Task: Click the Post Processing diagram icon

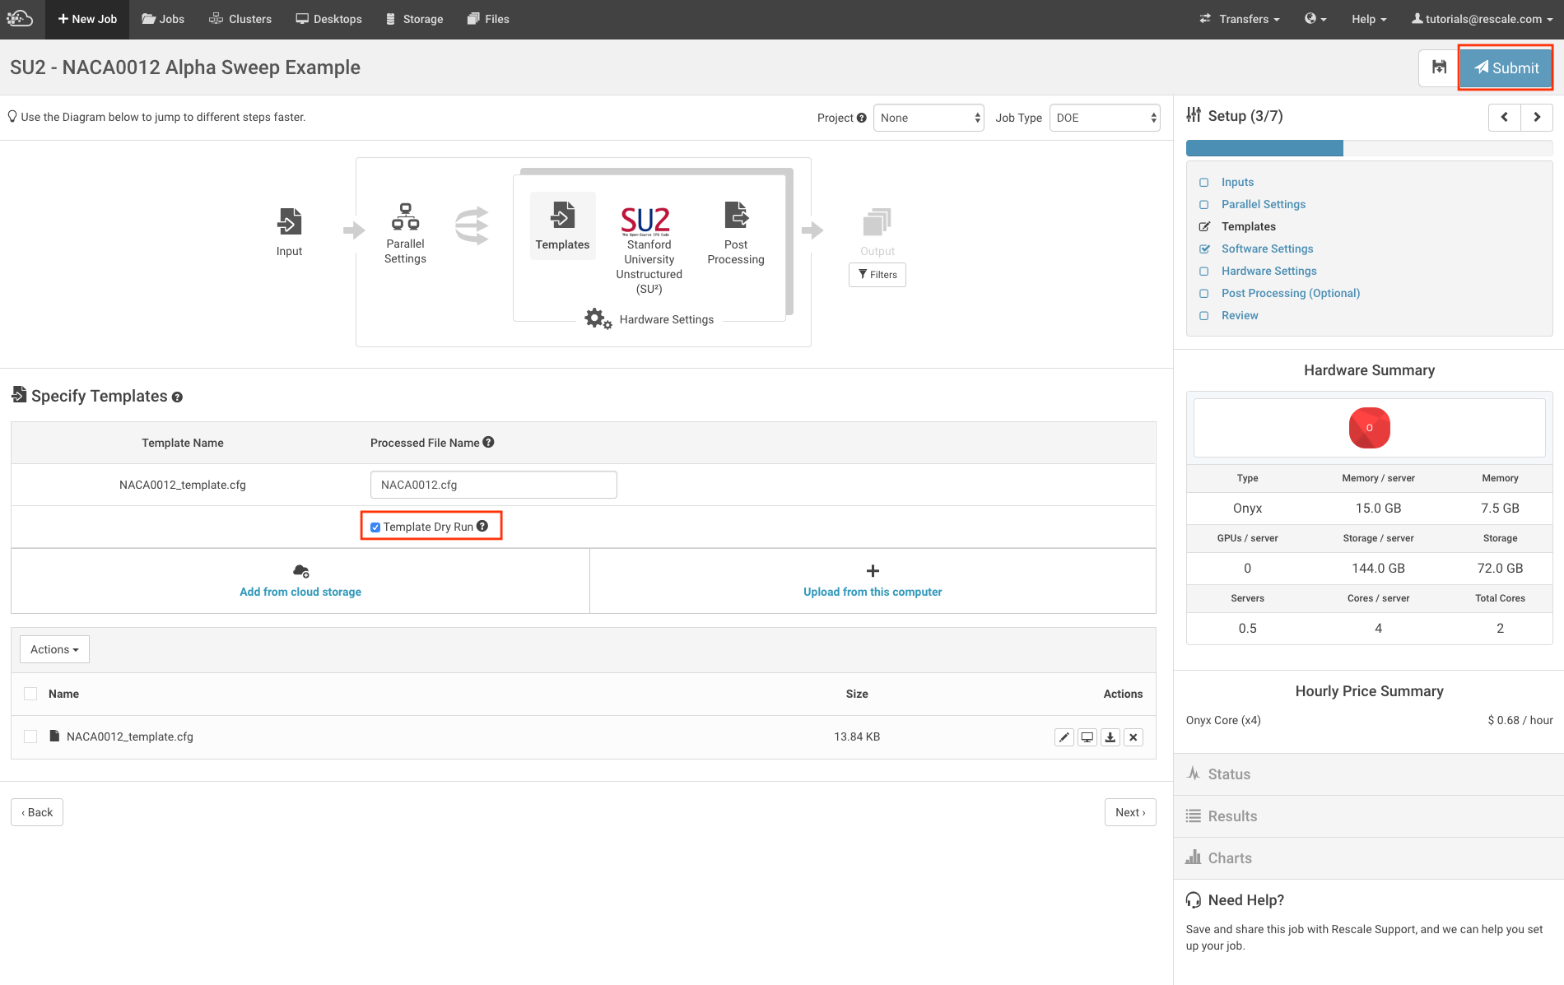Action: 736,215
